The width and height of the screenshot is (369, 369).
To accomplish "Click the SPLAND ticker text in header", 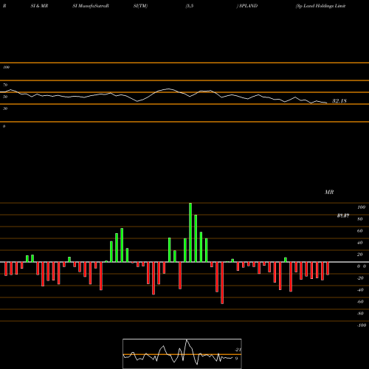I will 248,6.
